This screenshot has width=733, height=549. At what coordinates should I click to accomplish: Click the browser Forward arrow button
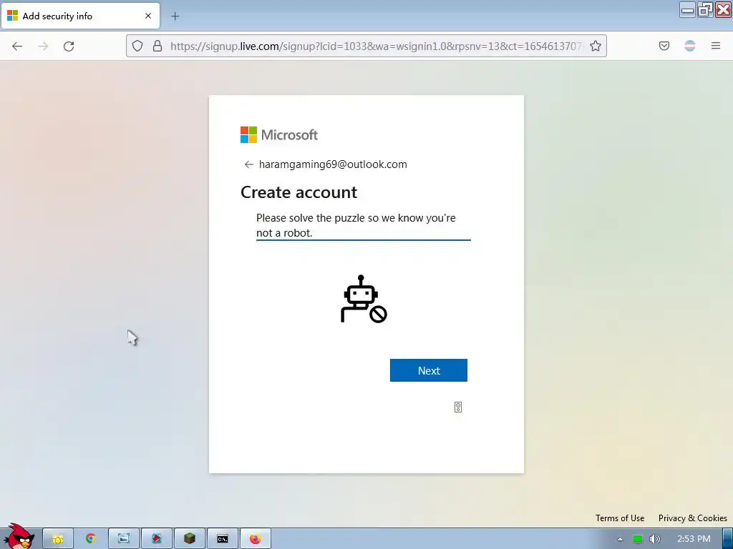43,46
